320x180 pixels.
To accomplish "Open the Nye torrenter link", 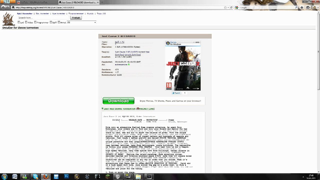I will click(x=59, y=14).
